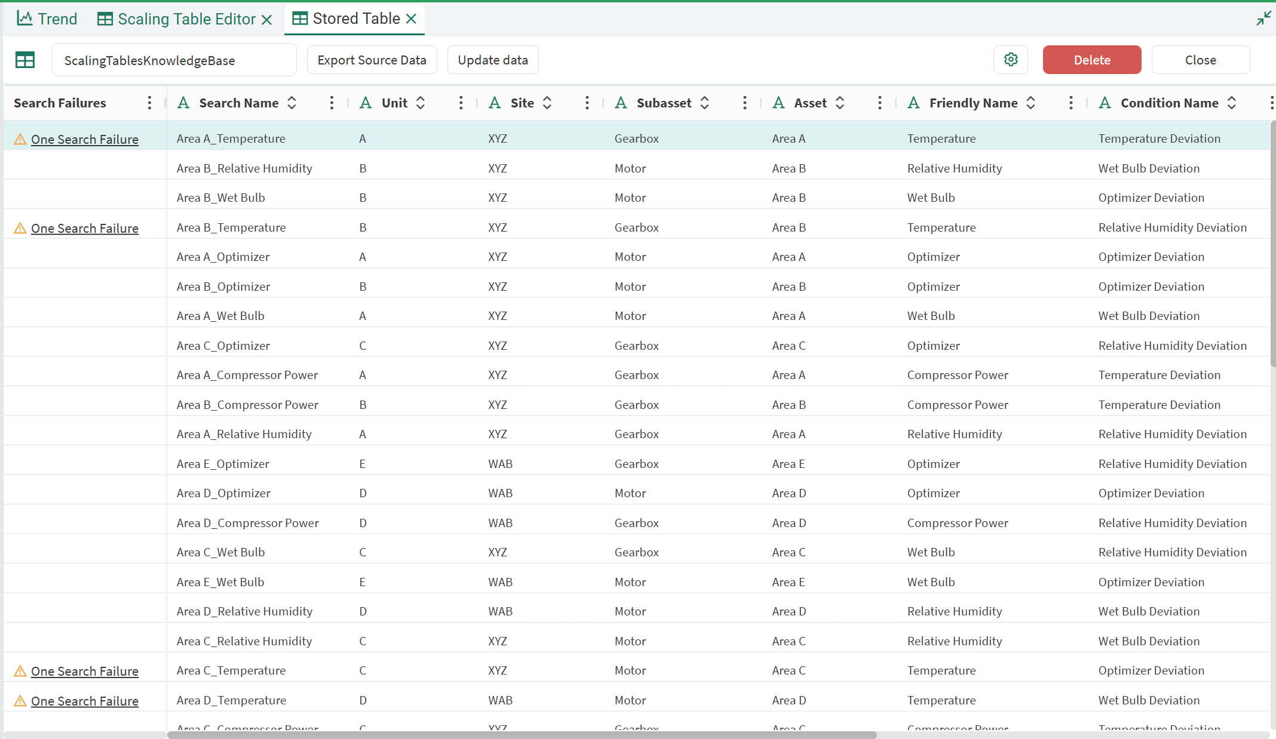The width and height of the screenshot is (1276, 739).
Task: Toggle sort order of Asset column
Action: click(x=840, y=103)
